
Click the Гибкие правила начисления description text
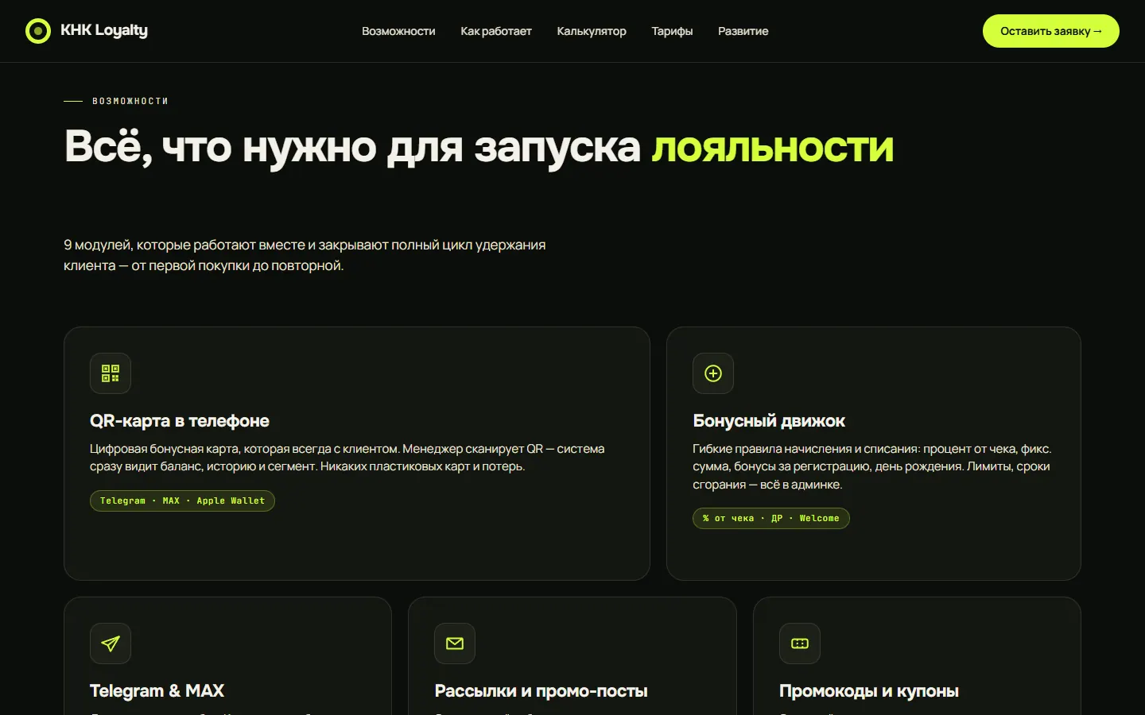click(872, 466)
